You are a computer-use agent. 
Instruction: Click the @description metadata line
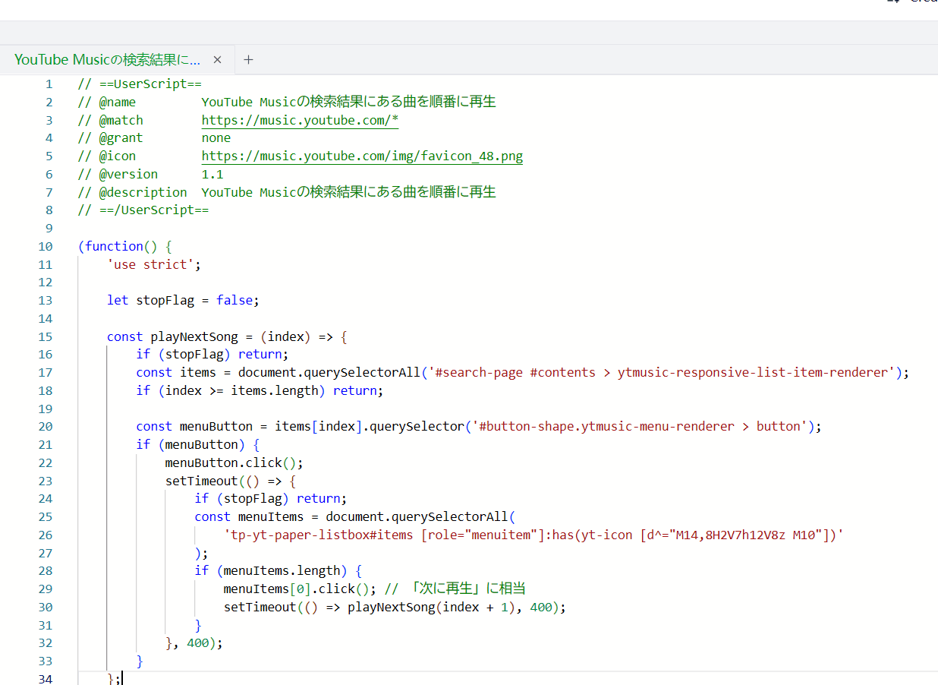point(287,192)
